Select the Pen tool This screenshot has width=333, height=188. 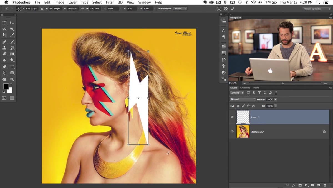pyautogui.click(x=4, y=67)
